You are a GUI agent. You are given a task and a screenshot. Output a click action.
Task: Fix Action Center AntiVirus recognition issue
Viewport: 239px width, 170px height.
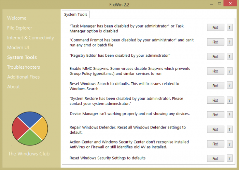click(215, 144)
